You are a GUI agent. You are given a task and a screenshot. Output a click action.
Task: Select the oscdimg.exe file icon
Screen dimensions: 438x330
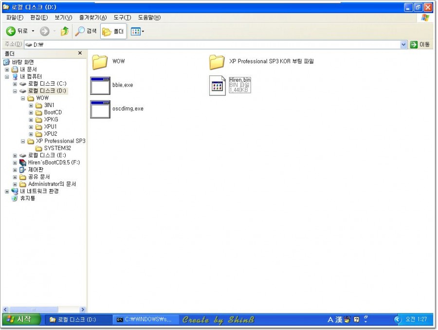100,109
